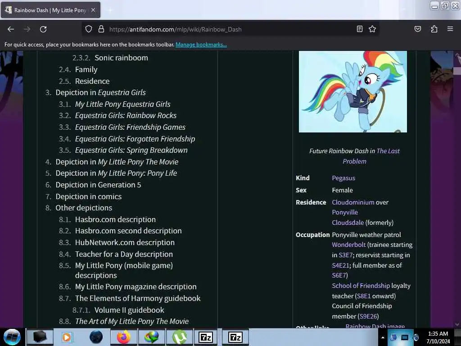Open the second 7z taskbar icon

point(235,337)
